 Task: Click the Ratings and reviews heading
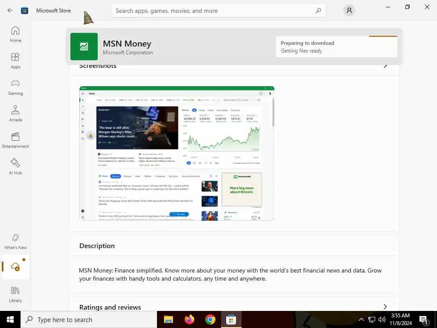click(110, 307)
